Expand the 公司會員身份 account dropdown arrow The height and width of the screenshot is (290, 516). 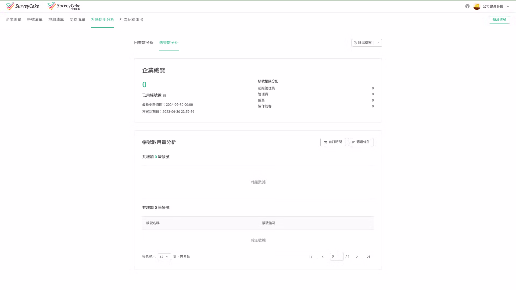pyautogui.click(x=508, y=6)
